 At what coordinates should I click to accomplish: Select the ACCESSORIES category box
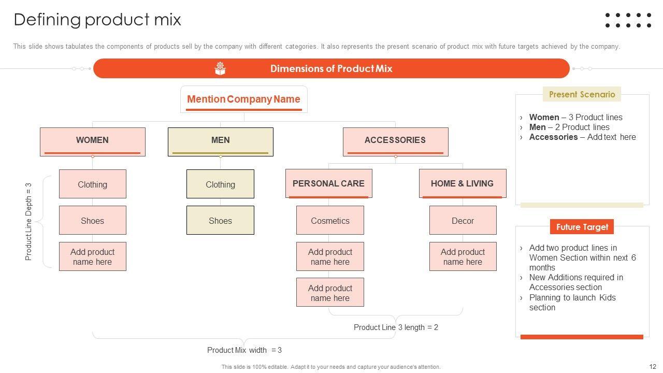pyautogui.click(x=395, y=141)
